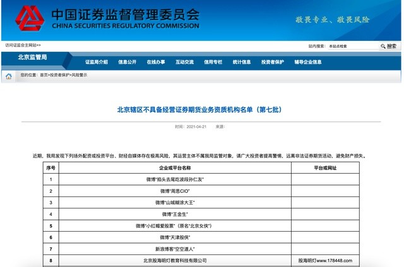
Task: Click the magnifier search button 搜索
Action: tap(389, 46)
